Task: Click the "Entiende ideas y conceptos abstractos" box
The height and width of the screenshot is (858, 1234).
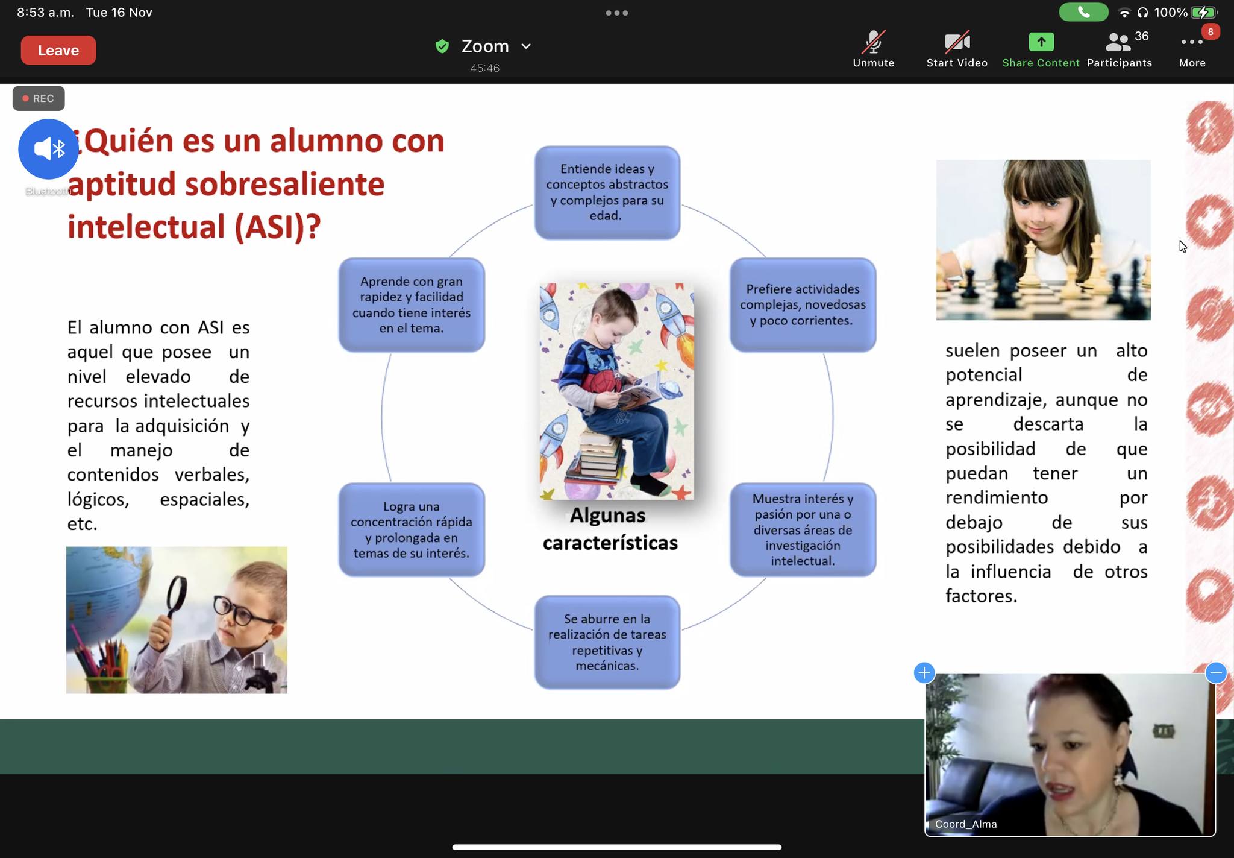Action: (x=607, y=192)
